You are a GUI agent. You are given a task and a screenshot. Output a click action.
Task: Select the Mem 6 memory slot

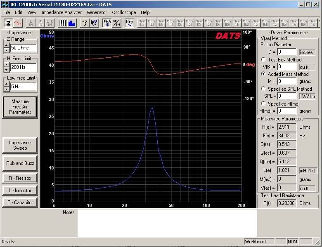189,23
